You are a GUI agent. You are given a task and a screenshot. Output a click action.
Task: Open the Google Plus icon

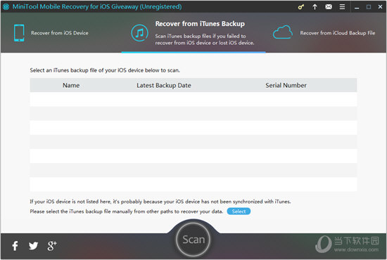click(52, 246)
